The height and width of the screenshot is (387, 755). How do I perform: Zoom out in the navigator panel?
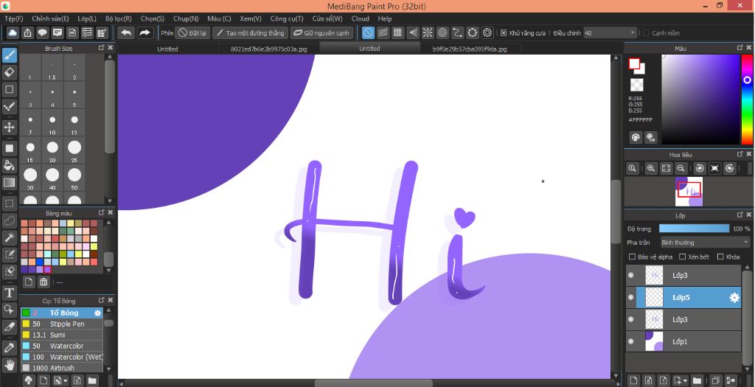pyautogui.click(x=681, y=168)
